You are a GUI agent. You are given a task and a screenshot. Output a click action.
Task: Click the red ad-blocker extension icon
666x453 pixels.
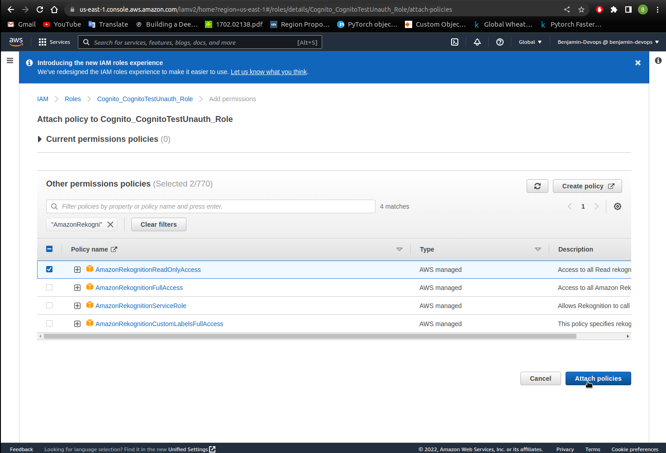(599, 9)
